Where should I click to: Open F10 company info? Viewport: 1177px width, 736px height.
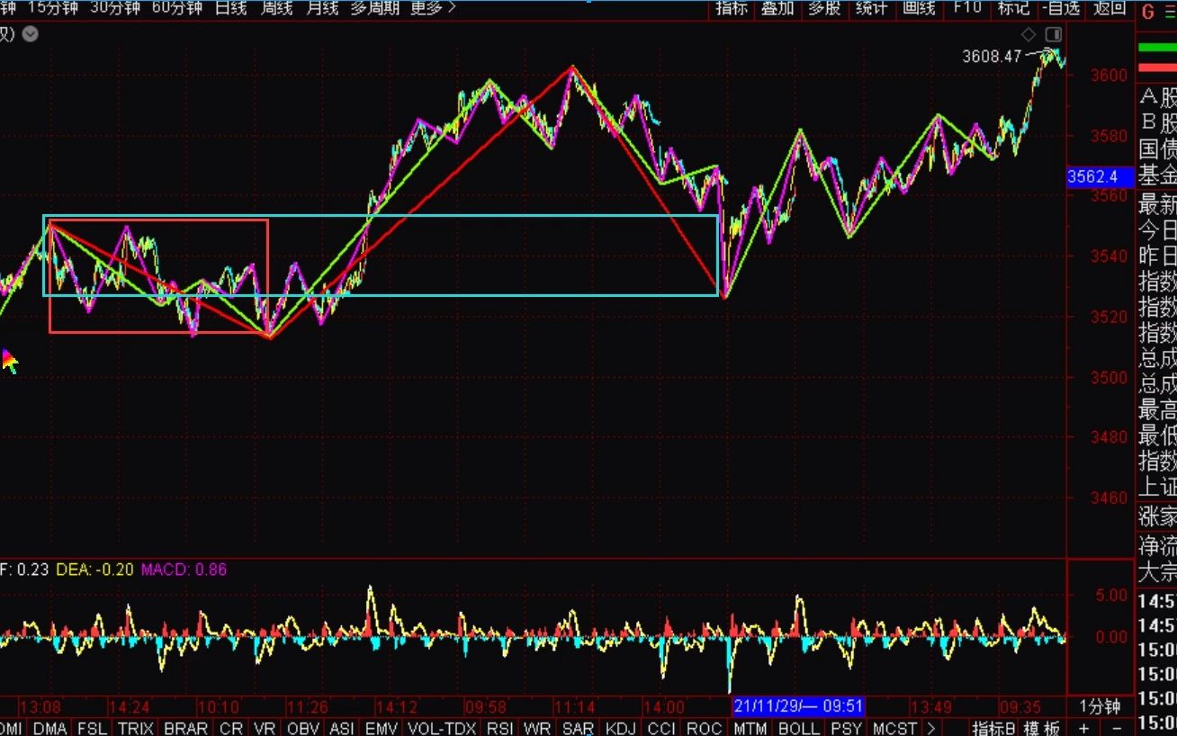point(966,8)
